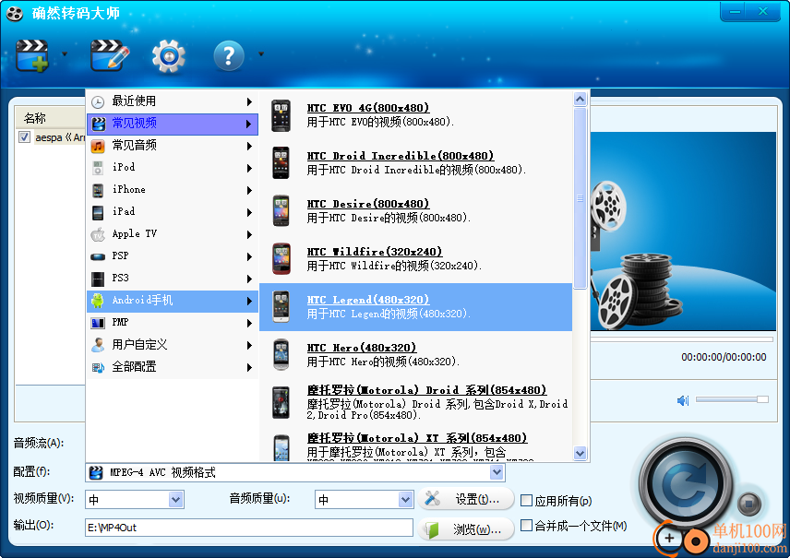Viewport: 790px width, 558px height.
Task: Click the PSP console icon in menu
Action: [x=98, y=256]
